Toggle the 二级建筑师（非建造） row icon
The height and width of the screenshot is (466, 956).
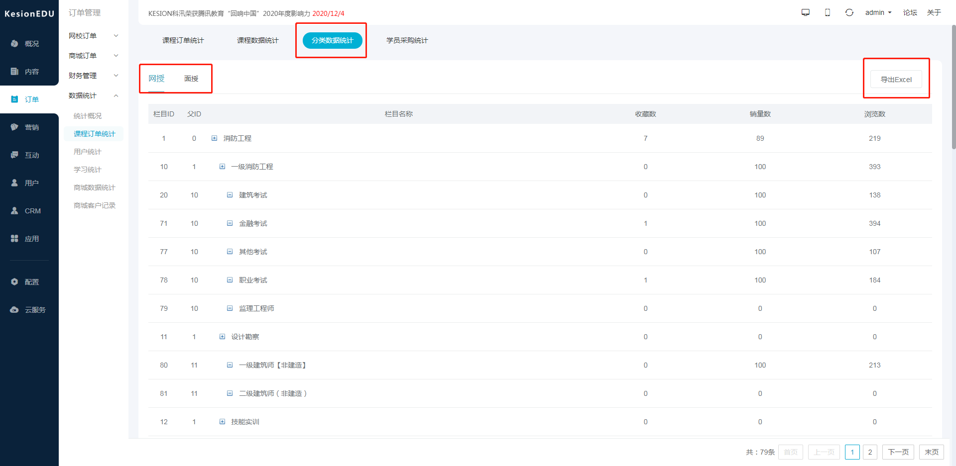point(230,393)
